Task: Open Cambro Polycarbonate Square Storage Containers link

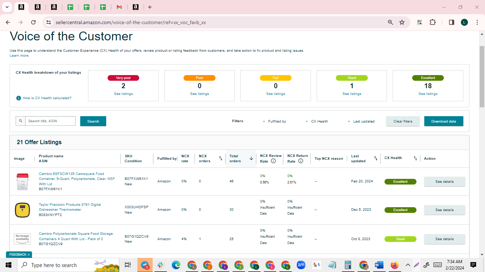Action: (76, 236)
